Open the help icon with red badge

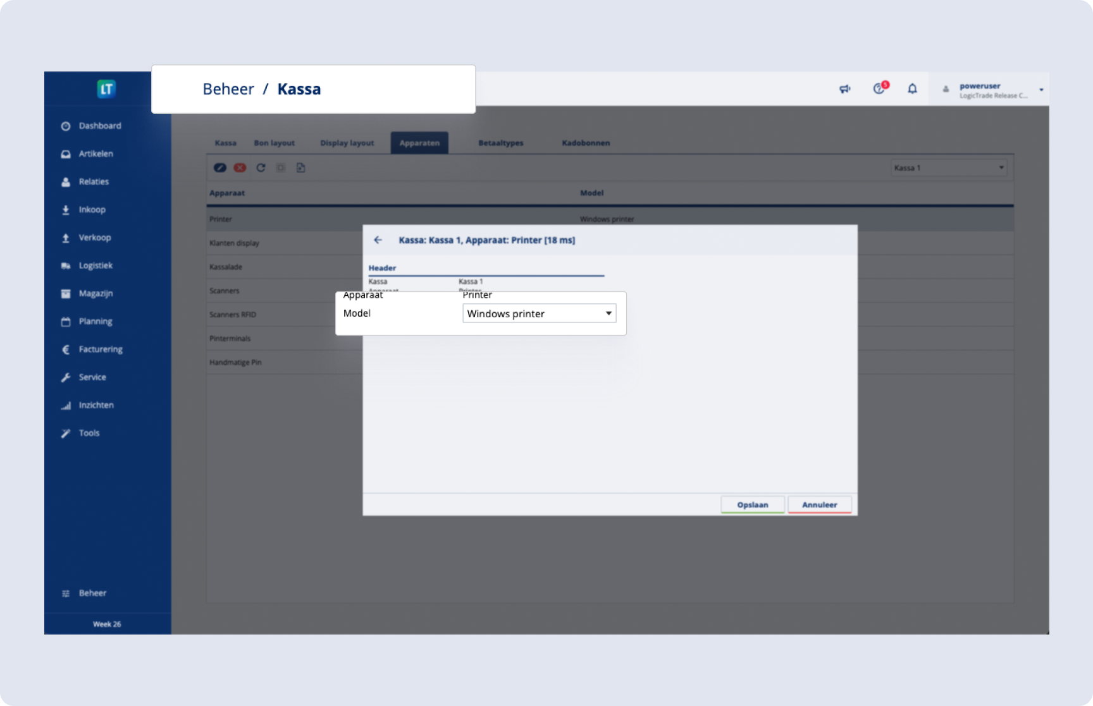pos(879,88)
